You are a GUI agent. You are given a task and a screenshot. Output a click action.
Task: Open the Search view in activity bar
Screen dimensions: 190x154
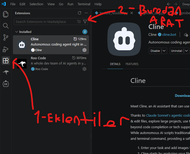[x=6, y=26]
